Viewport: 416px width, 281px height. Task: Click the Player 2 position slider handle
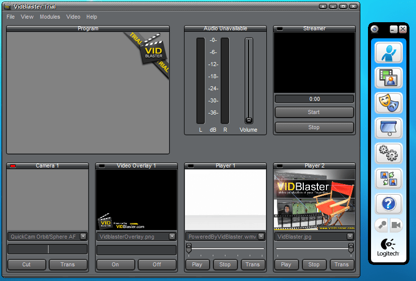tap(351, 248)
